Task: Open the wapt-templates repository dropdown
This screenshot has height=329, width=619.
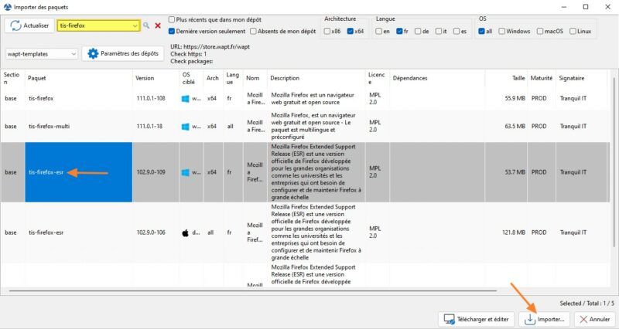Action: tap(42, 54)
